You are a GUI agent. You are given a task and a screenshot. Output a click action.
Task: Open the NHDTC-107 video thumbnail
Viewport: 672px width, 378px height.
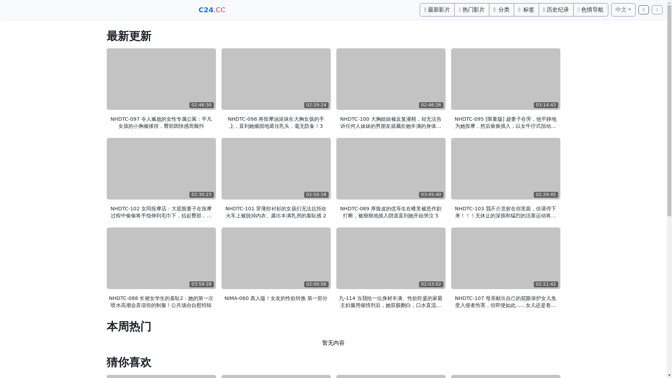coord(506,258)
